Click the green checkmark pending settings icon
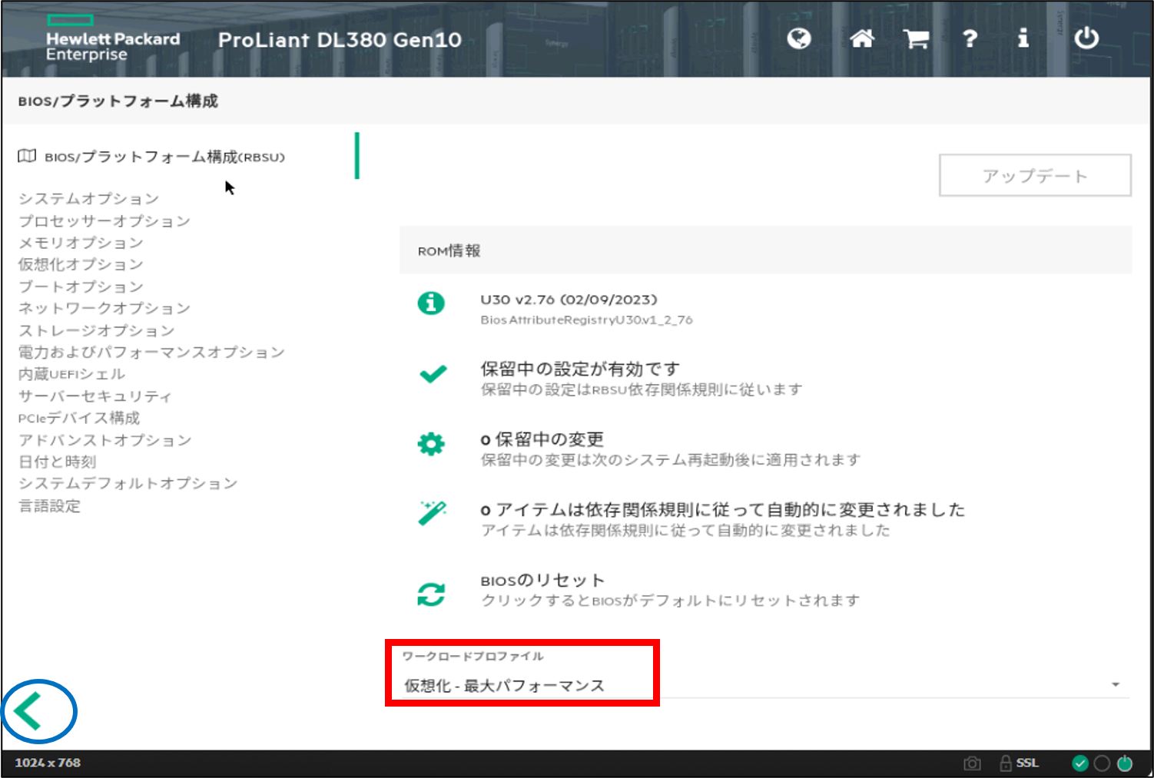Screen dimensions: 1154x778 433,374
